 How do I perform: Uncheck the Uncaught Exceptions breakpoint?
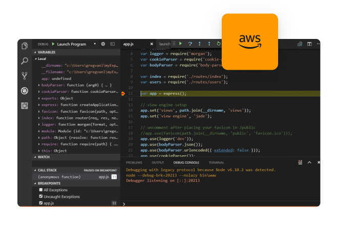pos(41,196)
